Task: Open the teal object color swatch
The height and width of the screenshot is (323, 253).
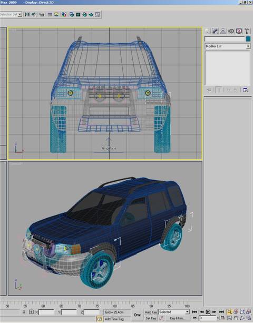Action: (248, 38)
